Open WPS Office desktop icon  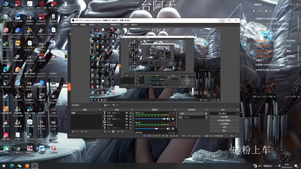pyautogui.click(x=53, y=5)
